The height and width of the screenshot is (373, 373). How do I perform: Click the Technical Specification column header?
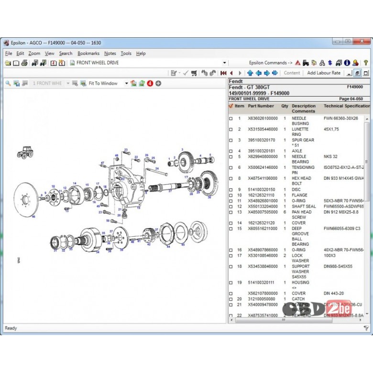pyautogui.click(x=347, y=106)
